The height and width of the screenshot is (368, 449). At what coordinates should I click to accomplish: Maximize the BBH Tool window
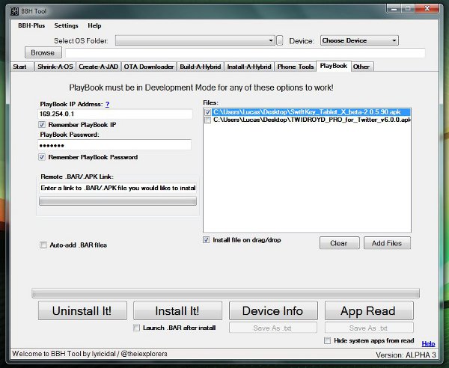408,9
